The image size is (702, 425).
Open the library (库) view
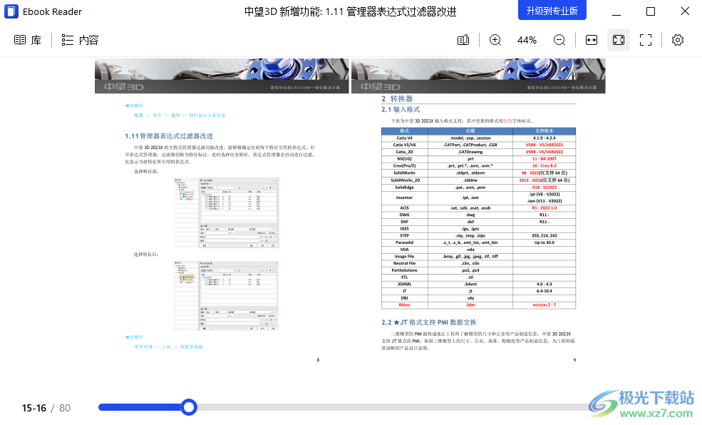27,41
